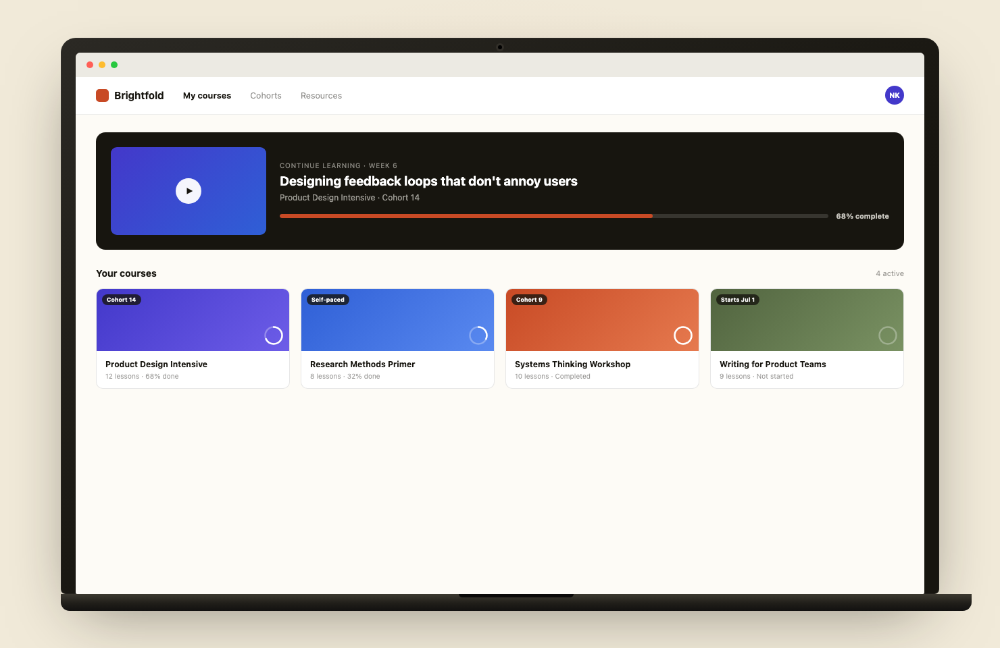Click the orange Systems Thinking Workshop cover
The image size is (1000, 648).
(x=602, y=320)
